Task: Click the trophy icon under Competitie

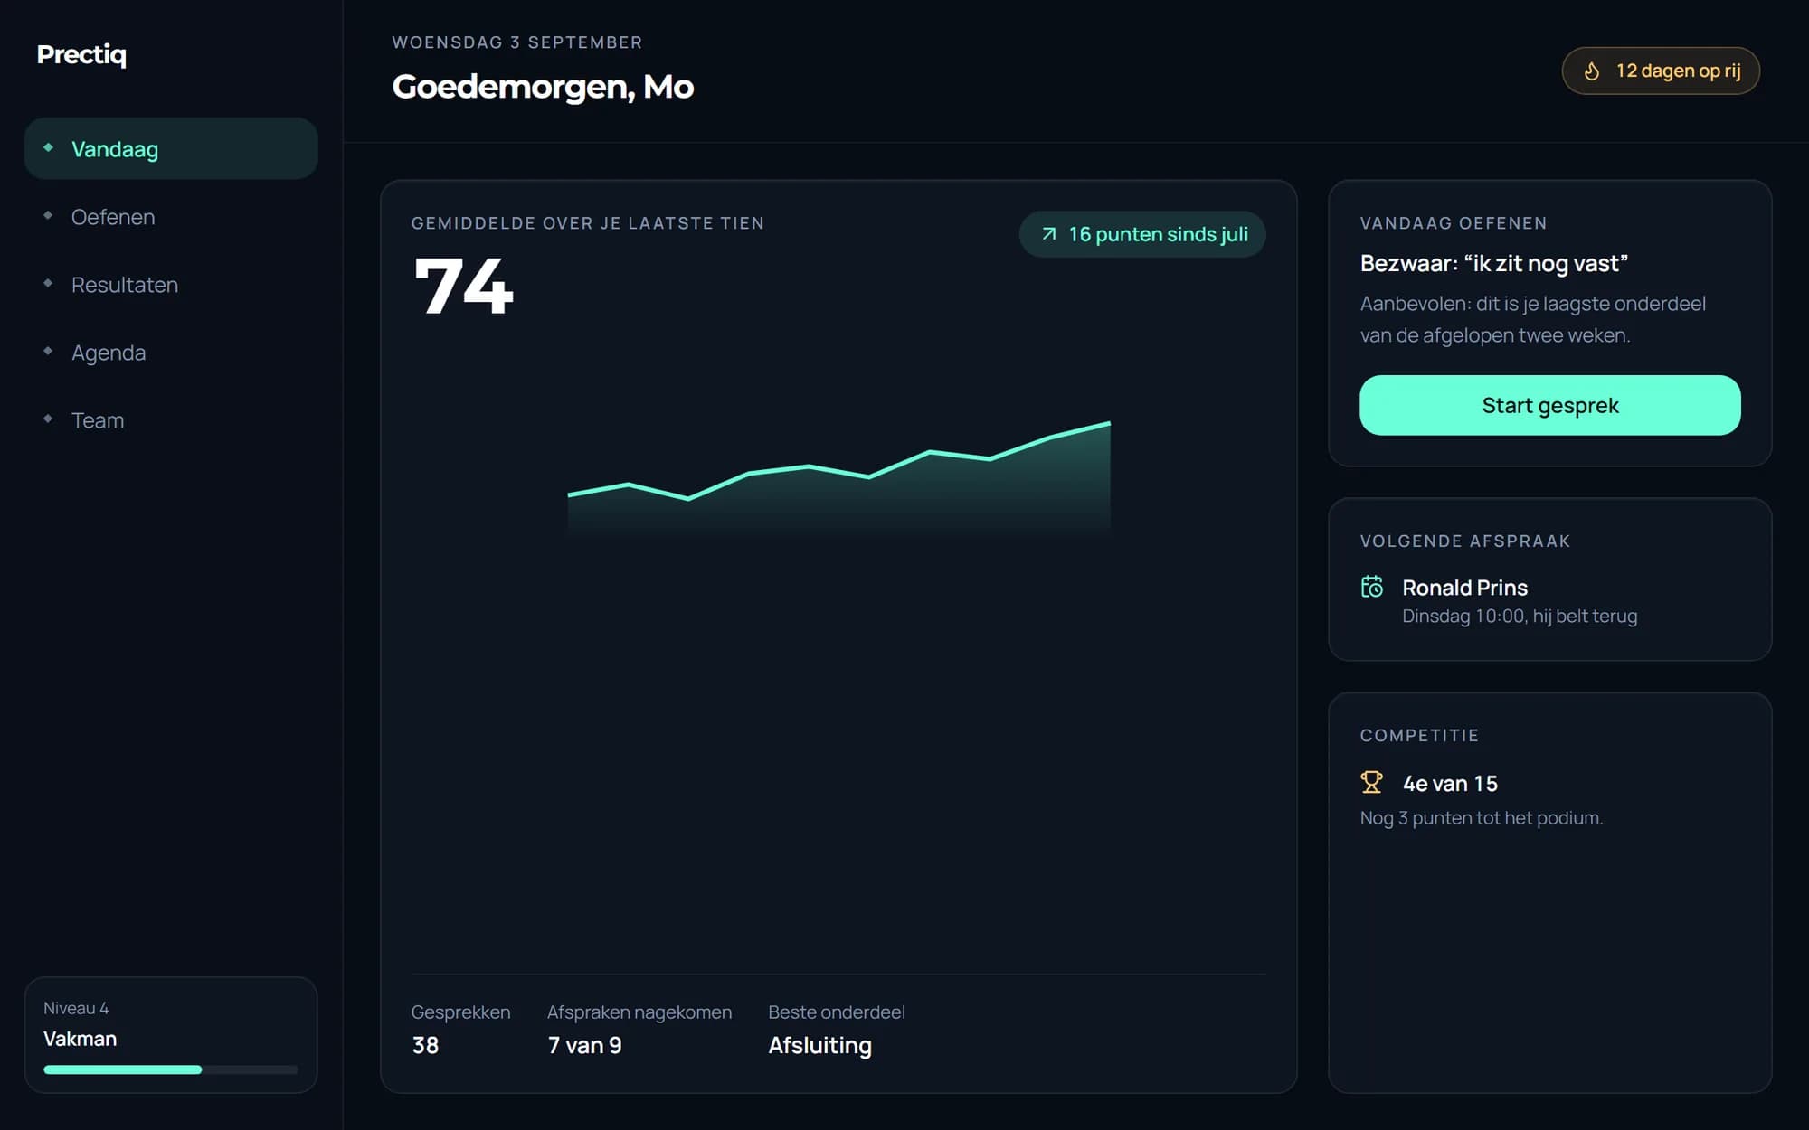Action: 1371,782
